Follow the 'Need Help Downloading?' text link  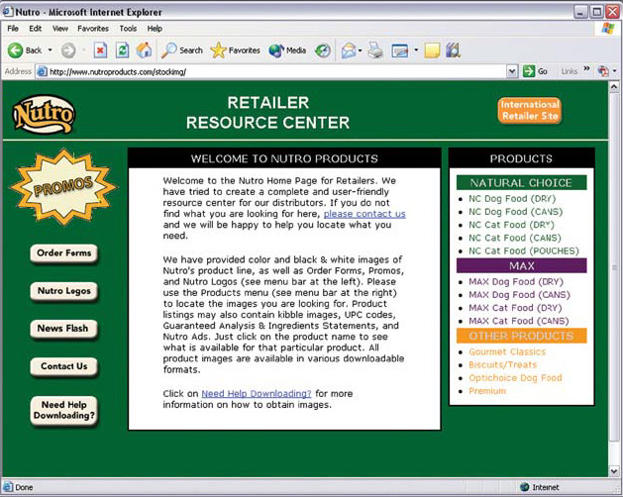click(x=257, y=394)
